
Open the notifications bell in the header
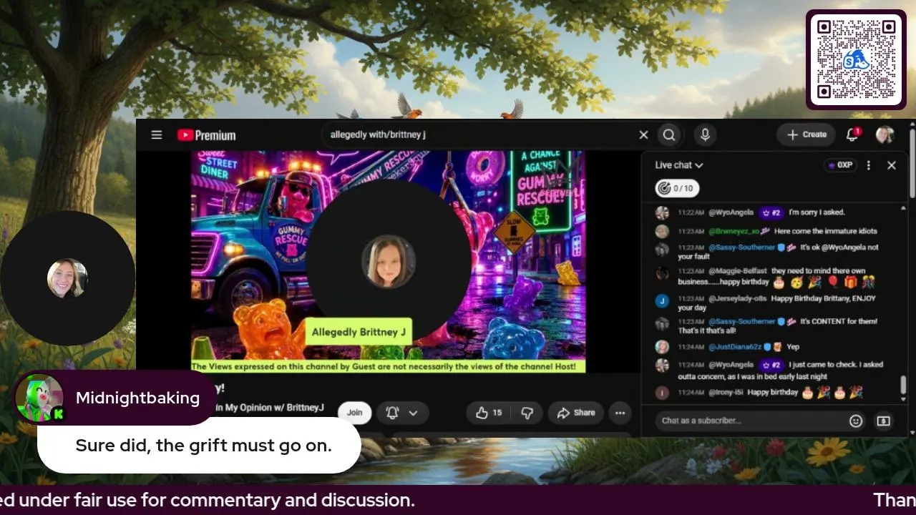(852, 134)
